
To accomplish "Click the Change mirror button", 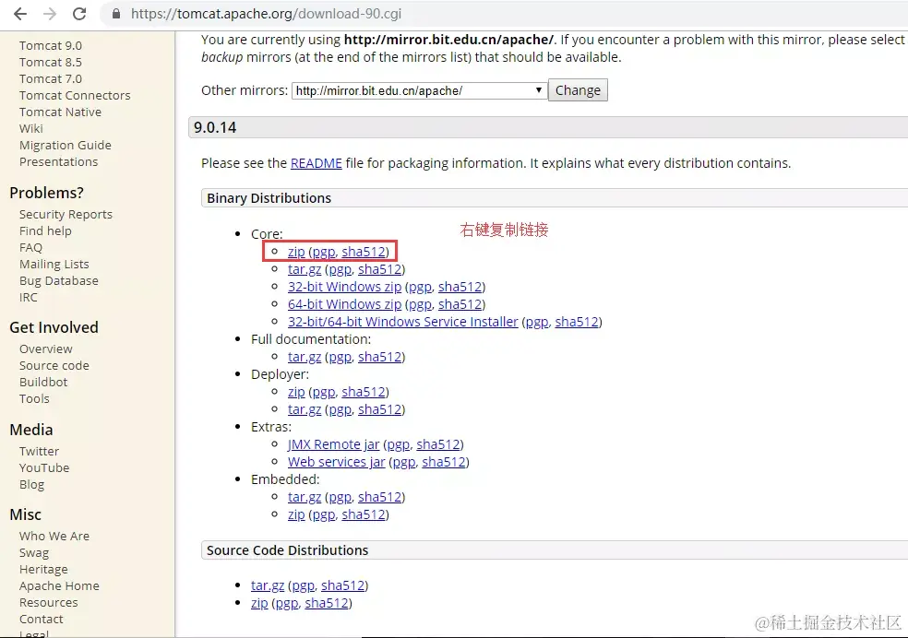I will click(x=578, y=90).
